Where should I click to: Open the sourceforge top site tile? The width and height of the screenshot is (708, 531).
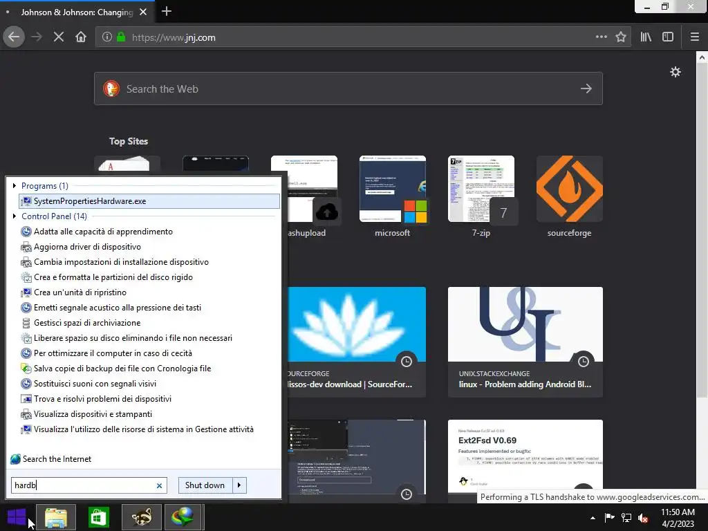click(570, 197)
